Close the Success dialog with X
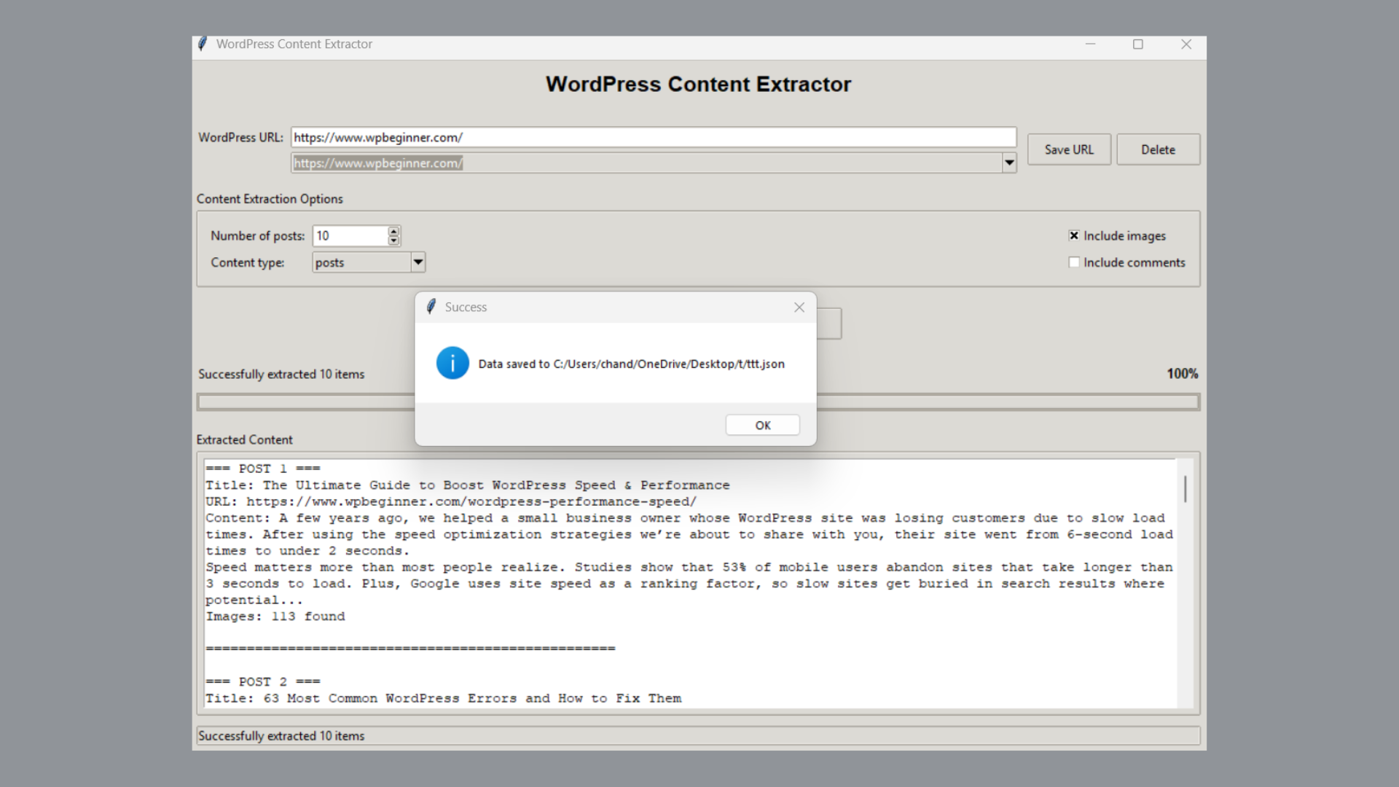The width and height of the screenshot is (1399, 787). pos(799,308)
